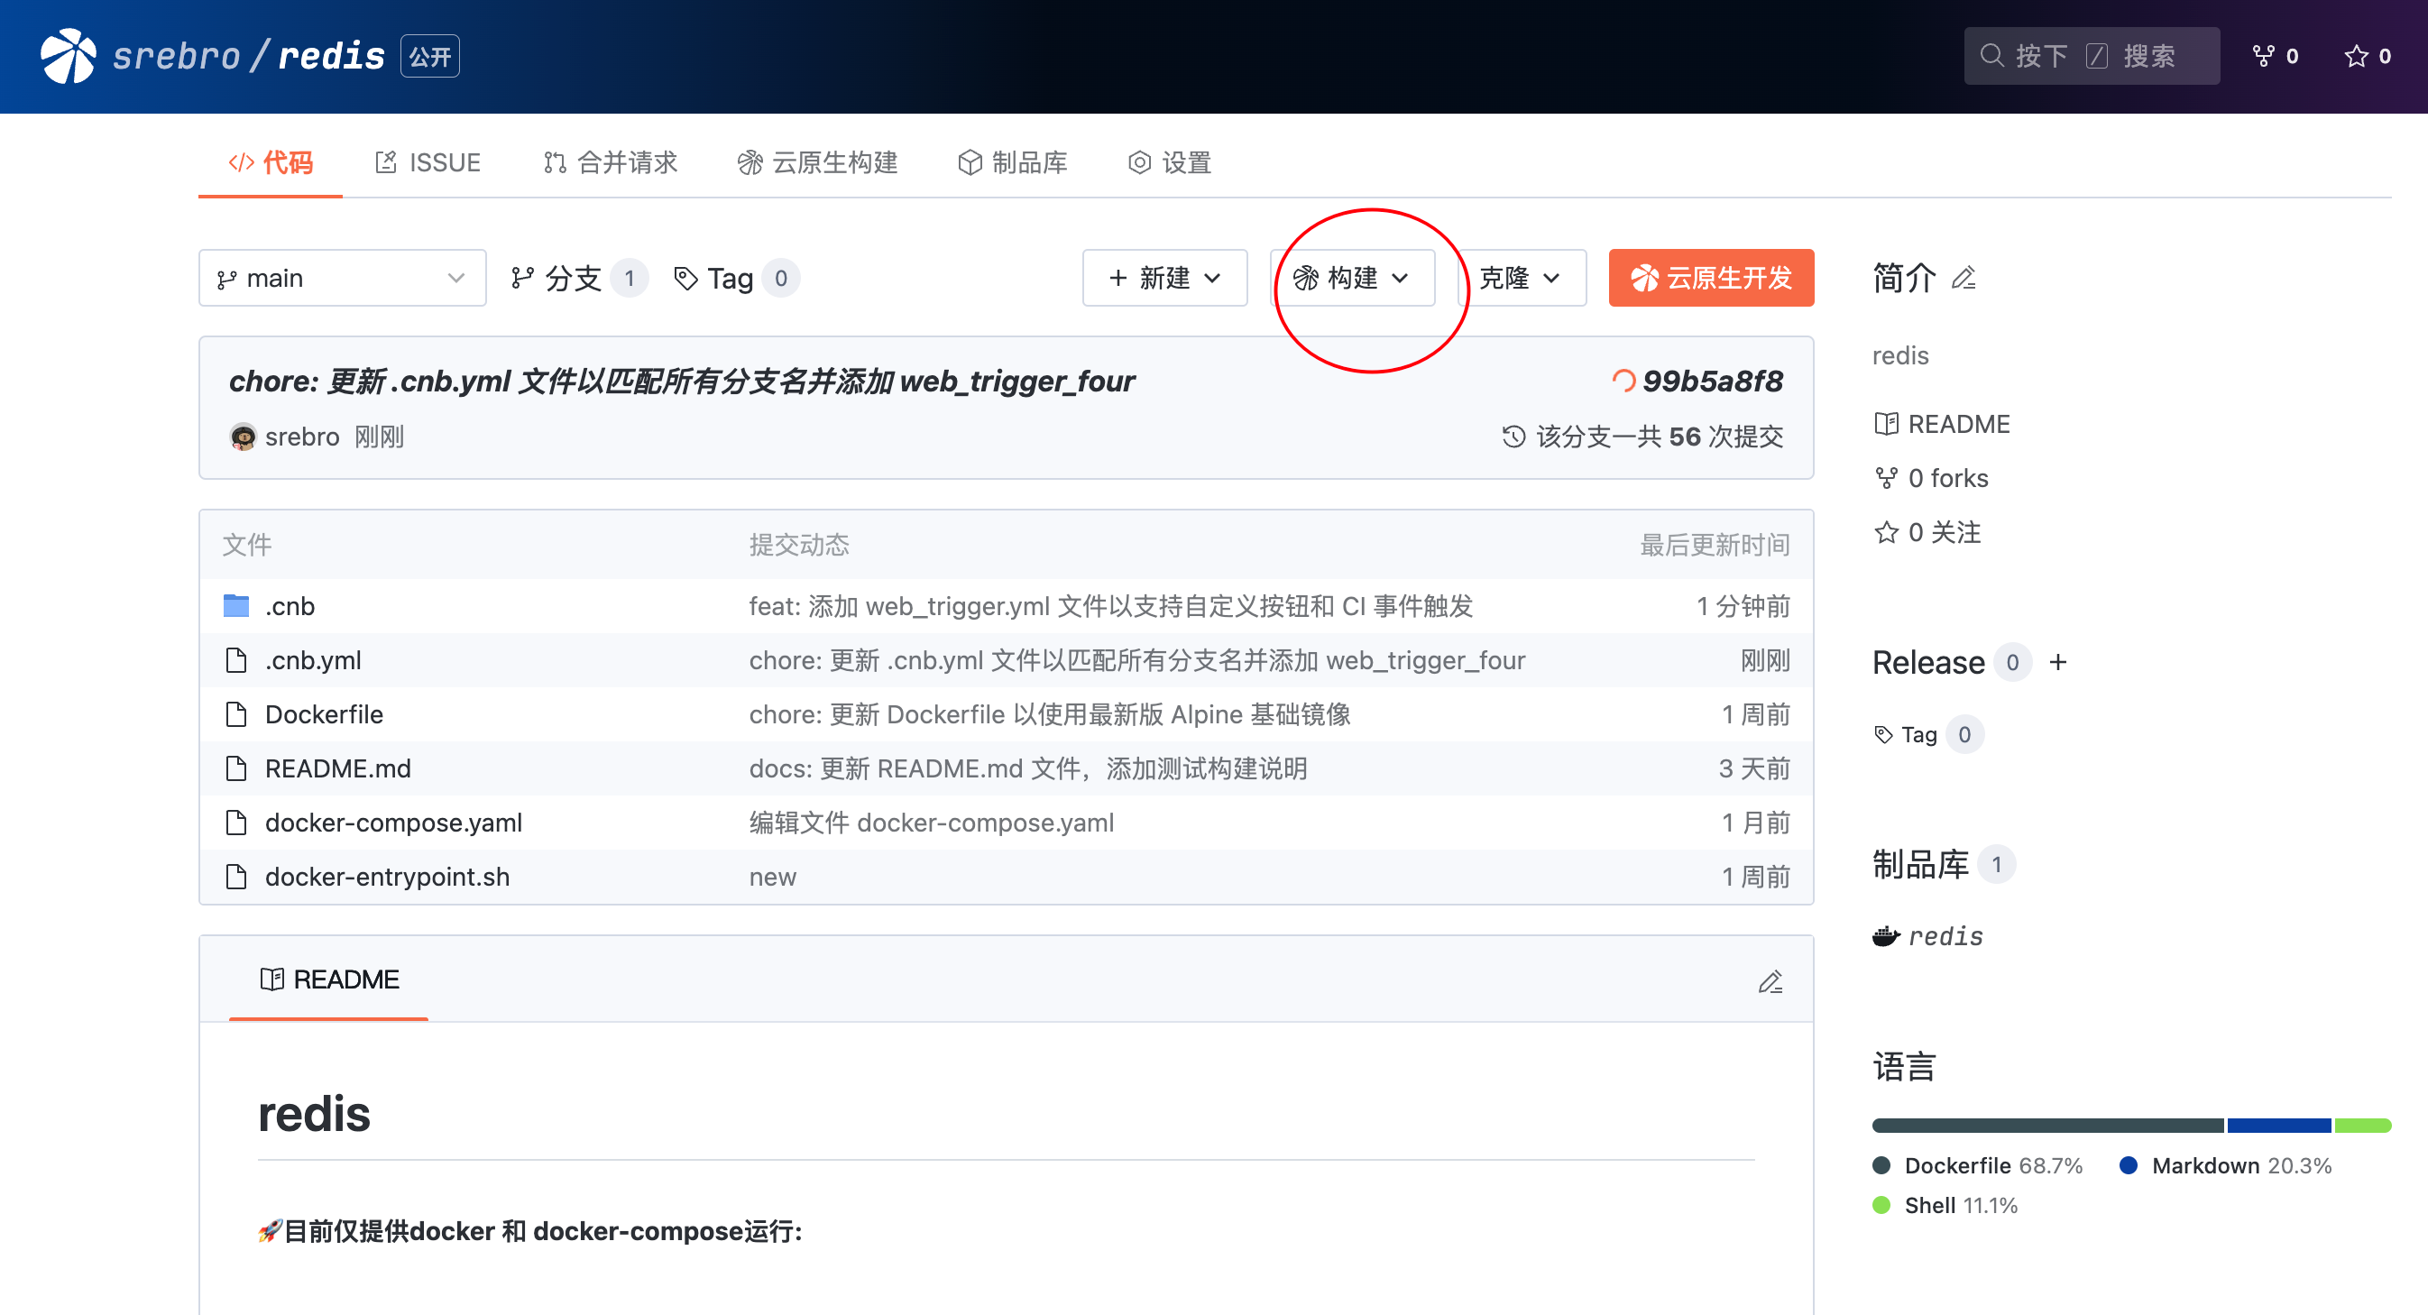Switch to the ISSUE tab
Image resolution: width=2428 pixels, height=1315 pixels.
(x=428, y=162)
